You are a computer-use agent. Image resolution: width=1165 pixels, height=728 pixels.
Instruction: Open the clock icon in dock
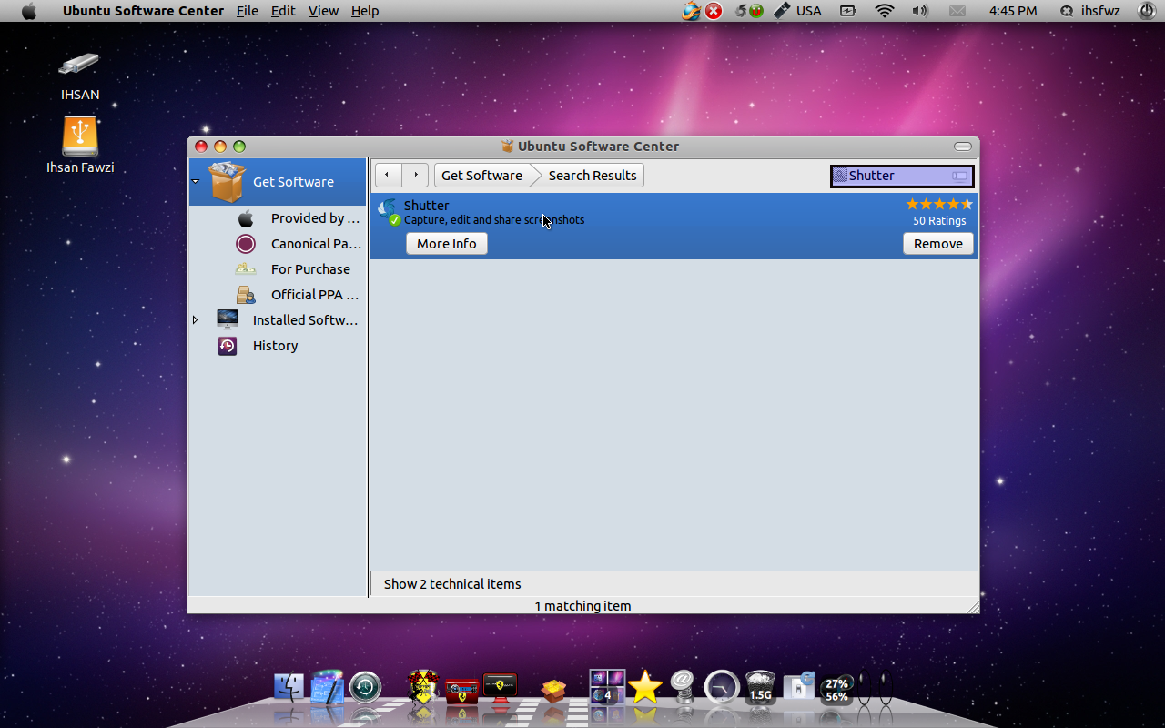(722, 687)
